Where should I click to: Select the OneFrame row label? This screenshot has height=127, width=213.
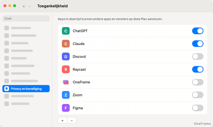point(81,82)
